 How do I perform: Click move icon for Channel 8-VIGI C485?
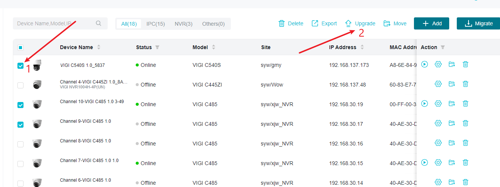tap(452, 143)
